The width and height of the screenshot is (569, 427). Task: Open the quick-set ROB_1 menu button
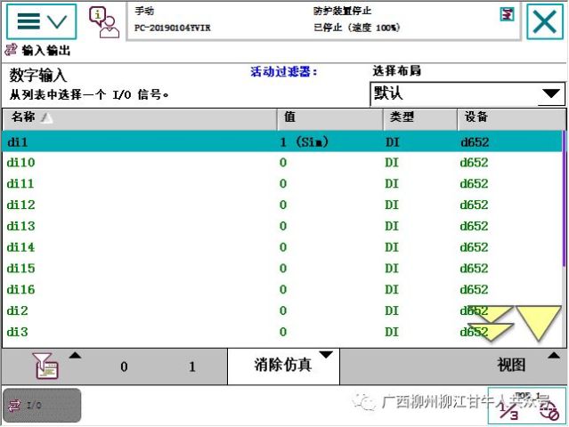click(527, 406)
